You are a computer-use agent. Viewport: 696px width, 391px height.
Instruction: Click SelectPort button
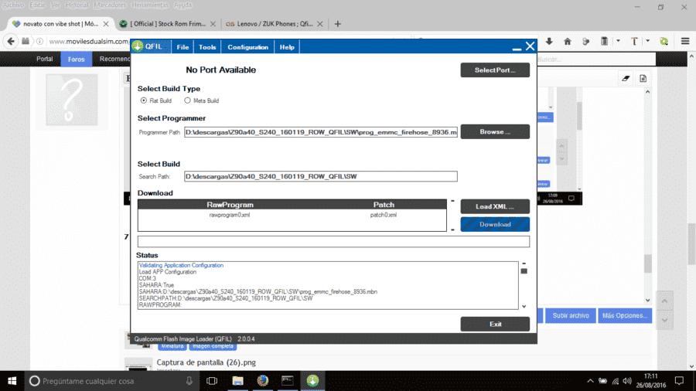pos(495,70)
